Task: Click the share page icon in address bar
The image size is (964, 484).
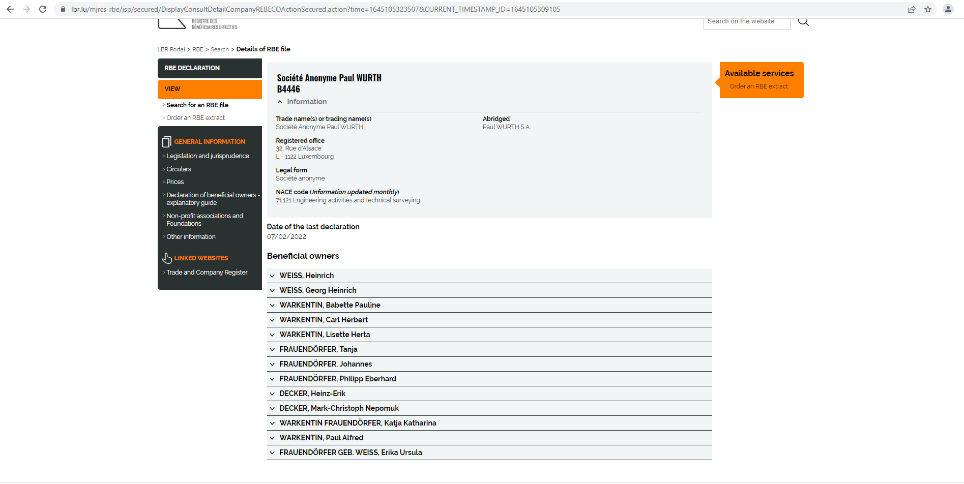Action: [x=912, y=9]
